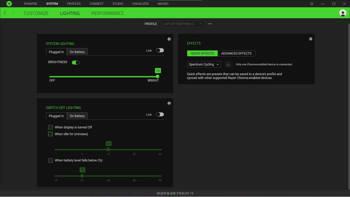Open the Chroma color wheel icon

click(x=228, y=64)
